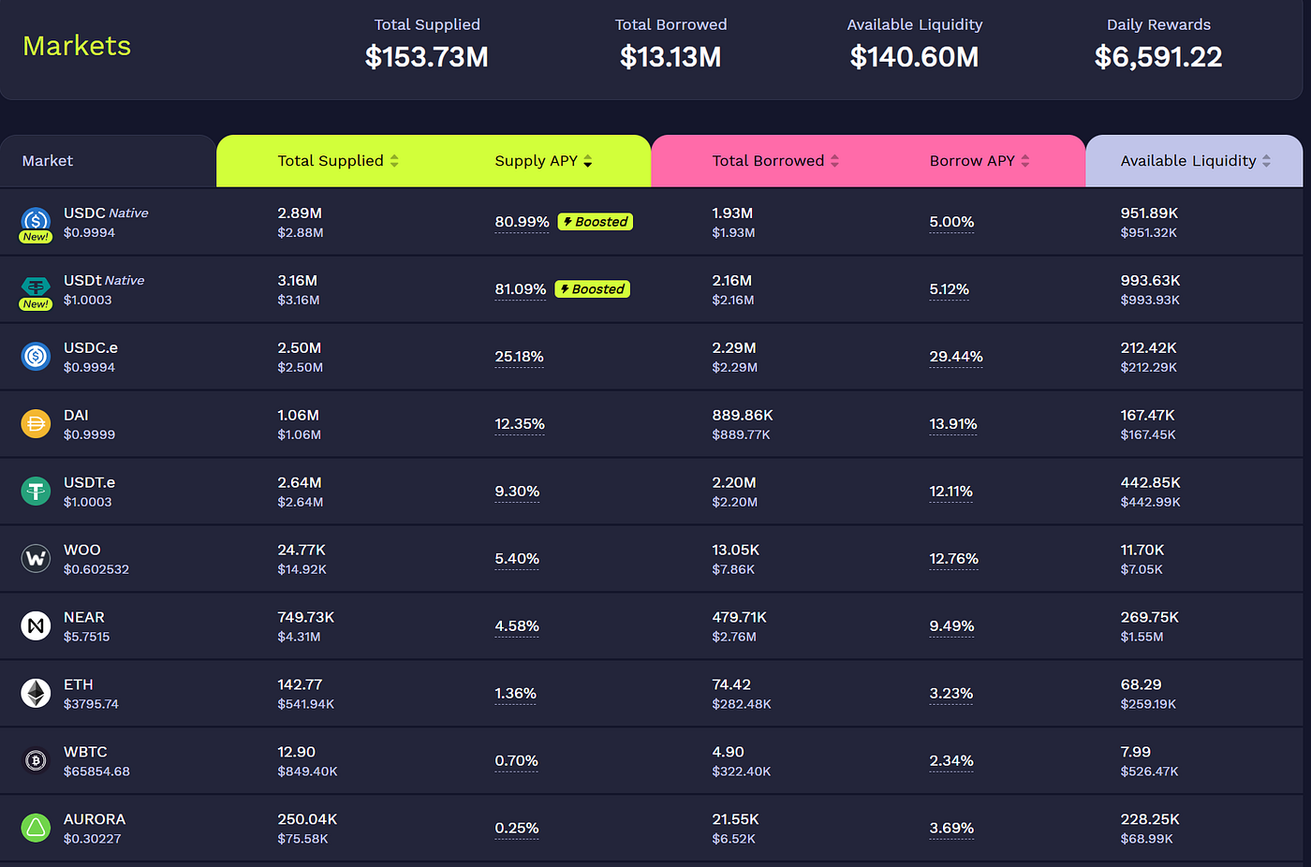Click the 29.44% borrow APY value
Viewport: 1311px width, 867px height.
tap(956, 357)
